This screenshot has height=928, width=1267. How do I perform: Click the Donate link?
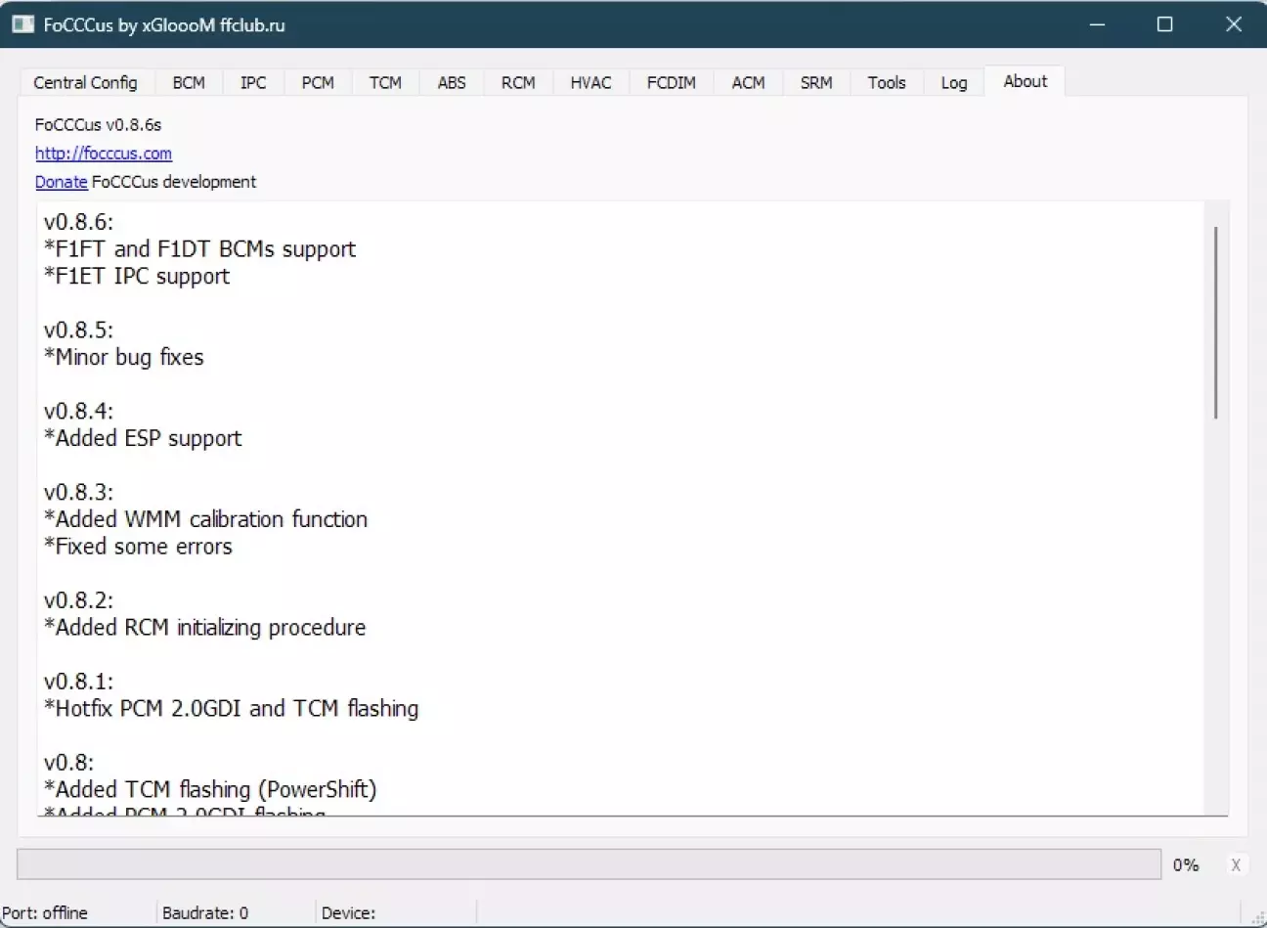(61, 182)
